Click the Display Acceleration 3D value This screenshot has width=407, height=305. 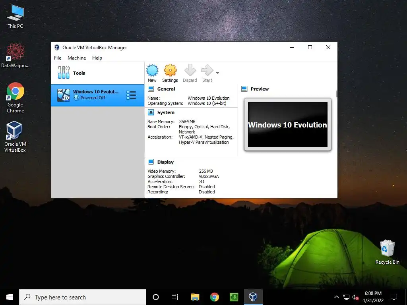coord(202,181)
